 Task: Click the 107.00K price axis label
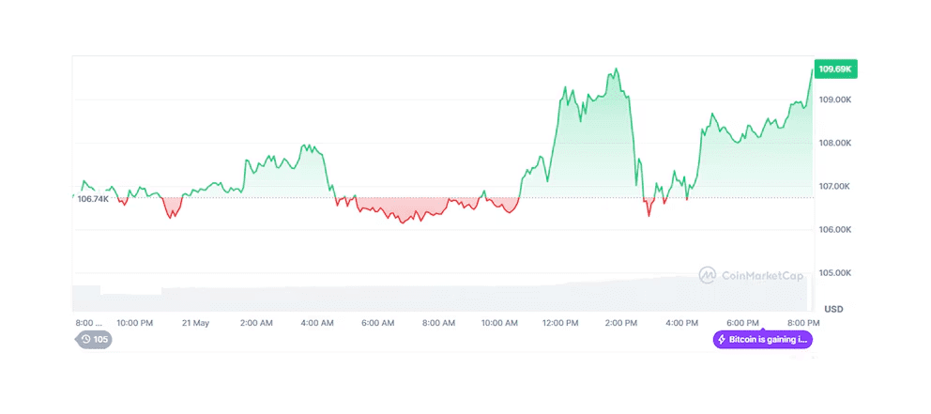[835, 186]
